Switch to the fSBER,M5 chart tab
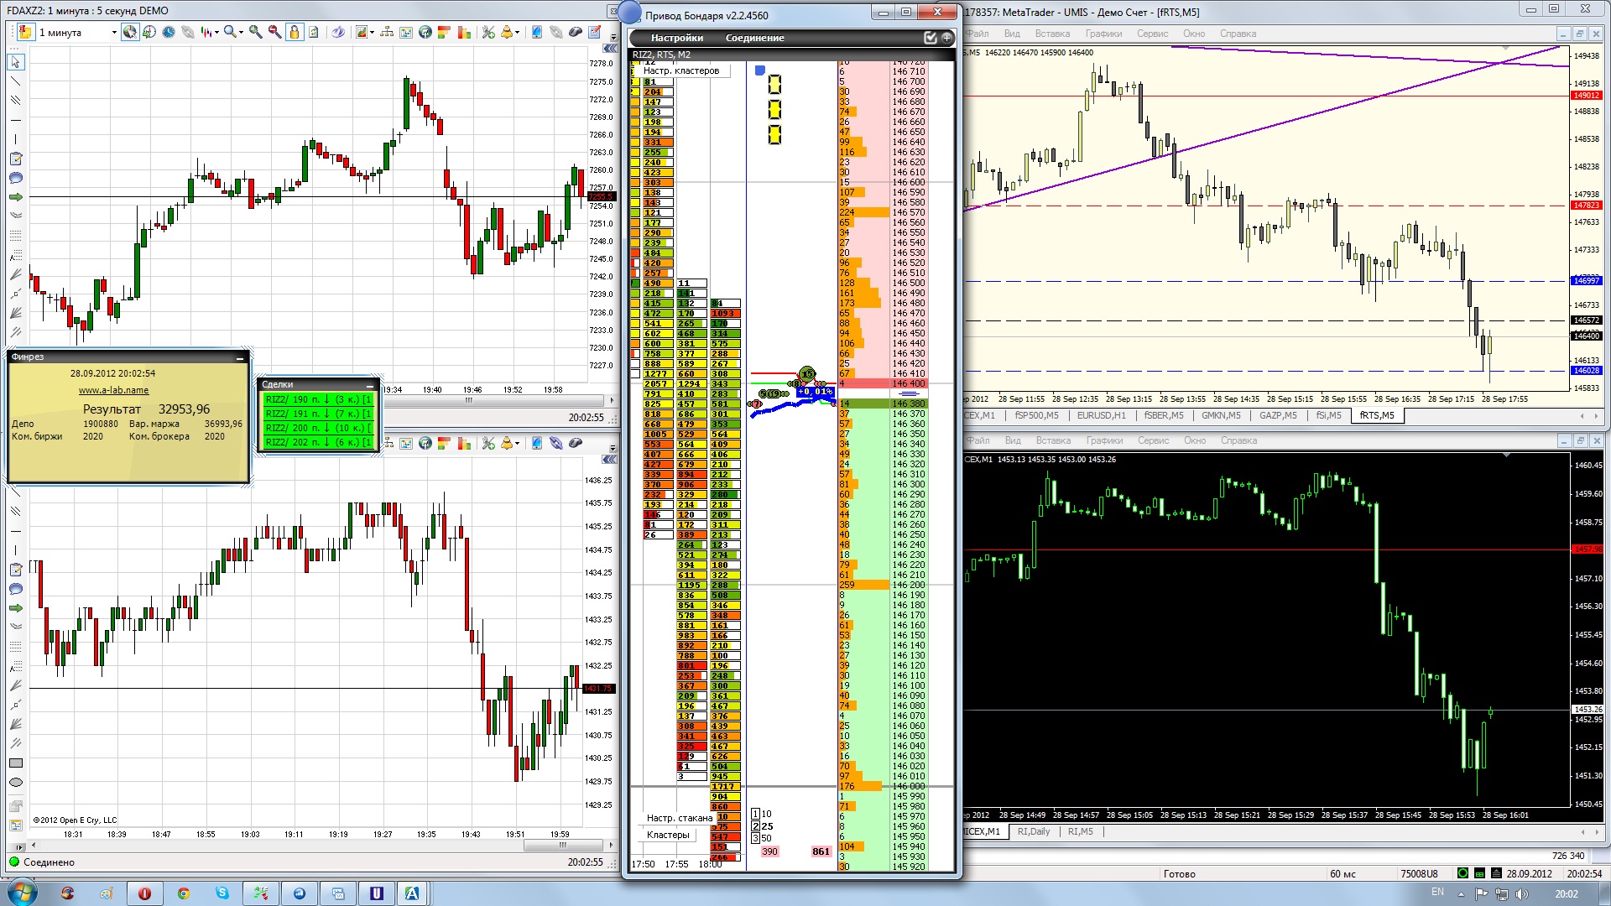The width and height of the screenshot is (1611, 906). pos(1163,415)
